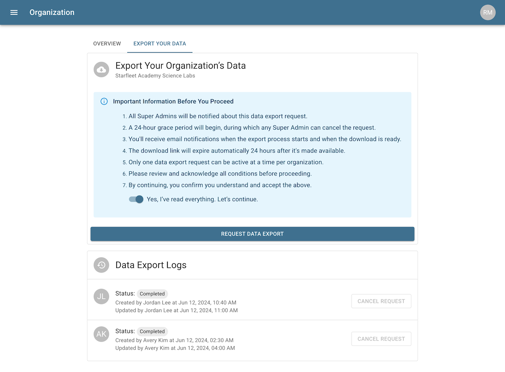Click the history clock icon
The image size is (505, 372).
[101, 265]
